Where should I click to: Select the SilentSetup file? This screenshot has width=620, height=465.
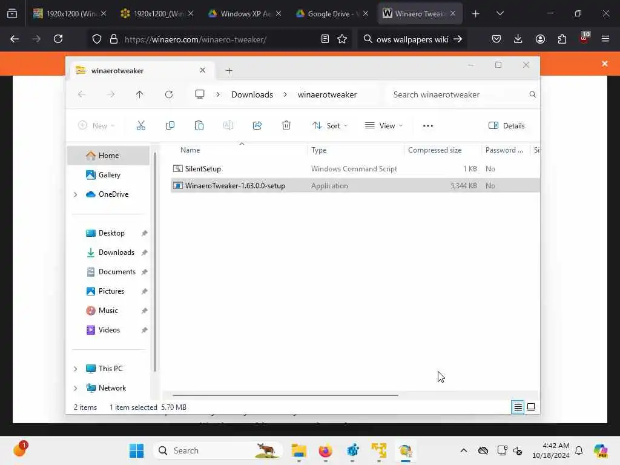355,169
